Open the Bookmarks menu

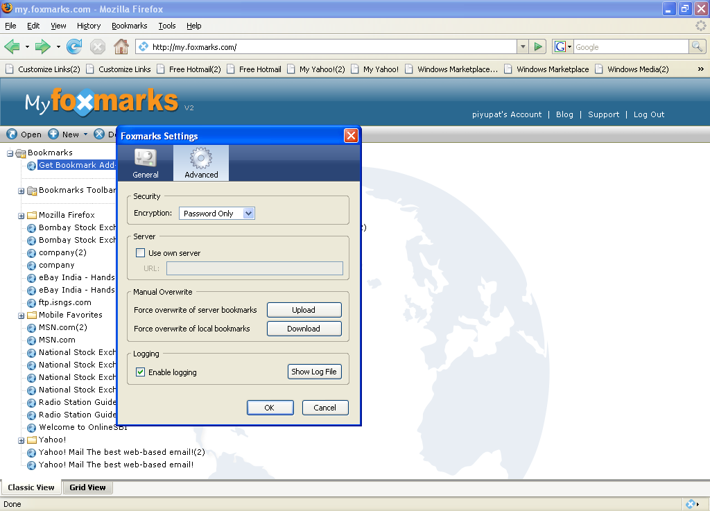click(130, 26)
